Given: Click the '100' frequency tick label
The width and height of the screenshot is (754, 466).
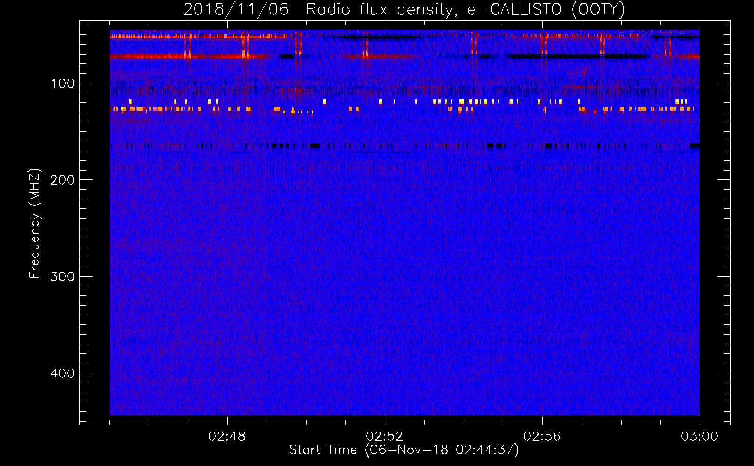Looking at the screenshot, I should [x=63, y=83].
